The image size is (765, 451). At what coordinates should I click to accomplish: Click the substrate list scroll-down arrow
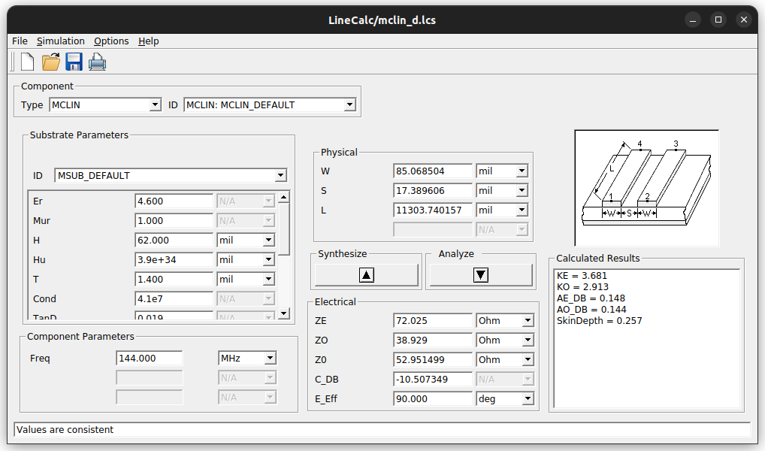284,313
